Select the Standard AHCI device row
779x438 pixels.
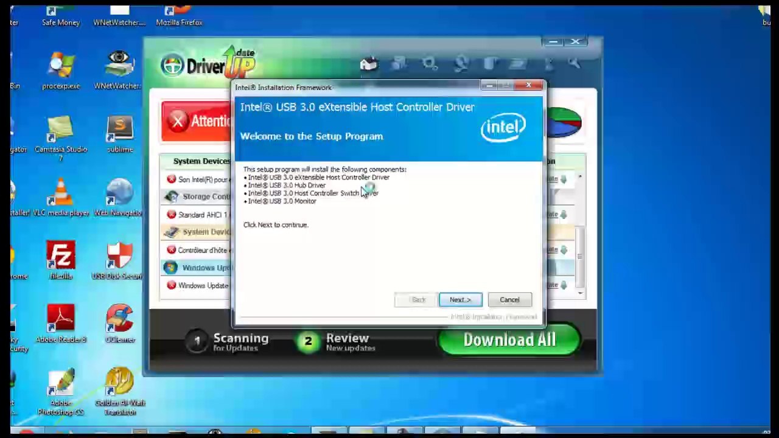(197, 215)
